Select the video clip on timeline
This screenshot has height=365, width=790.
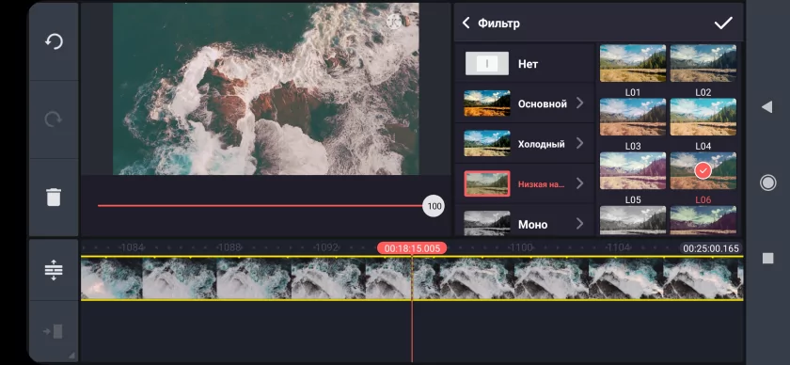coord(412,278)
